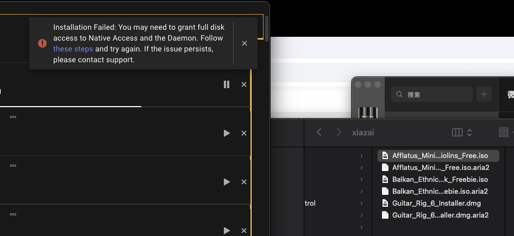Cancel the download that has the pause button

(x=244, y=84)
